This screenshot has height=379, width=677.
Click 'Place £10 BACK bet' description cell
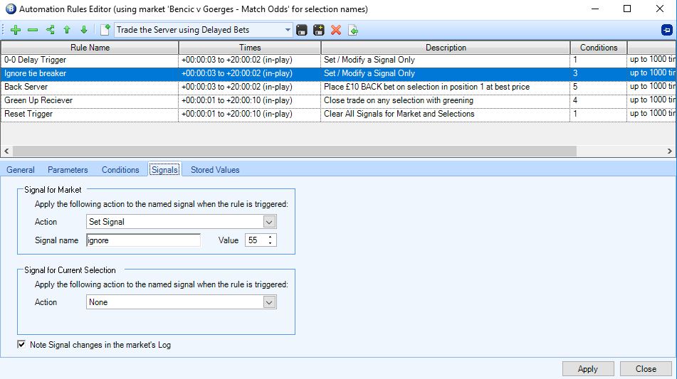coord(446,87)
